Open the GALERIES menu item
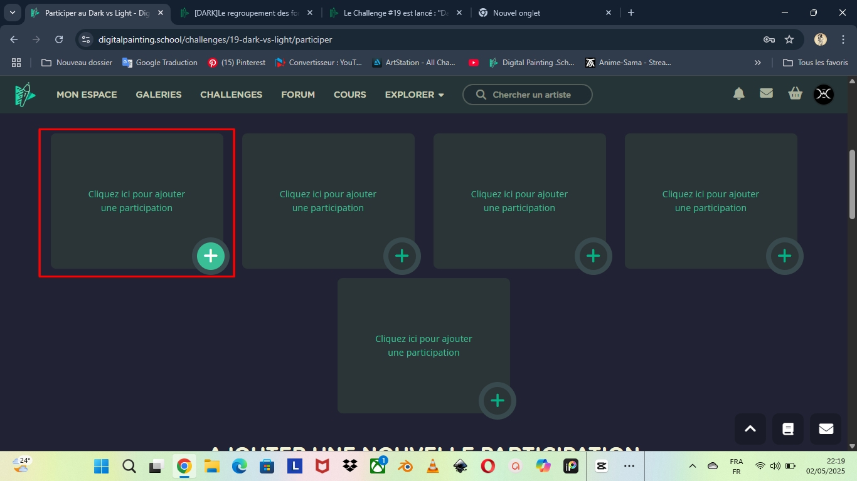Viewport: 857px width, 481px height. tap(159, 95)
